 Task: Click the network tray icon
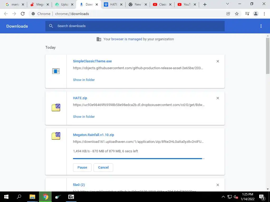[230, 197]
